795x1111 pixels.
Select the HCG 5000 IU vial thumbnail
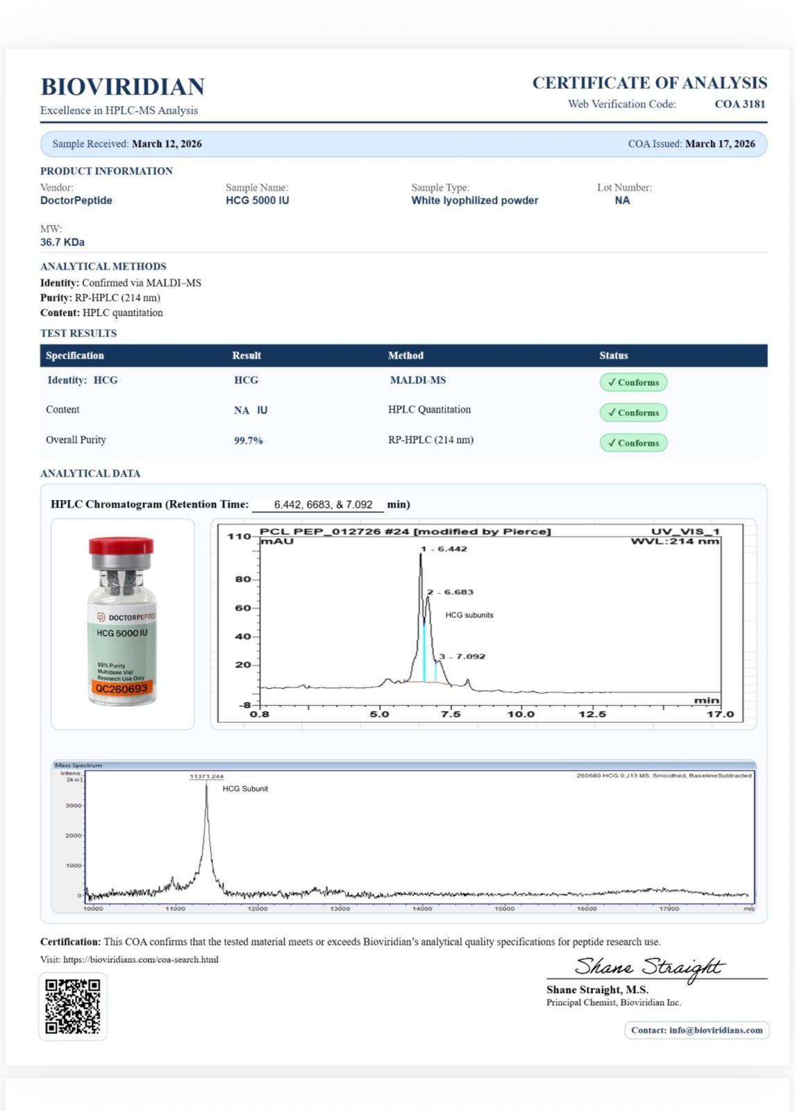[122, 624]
